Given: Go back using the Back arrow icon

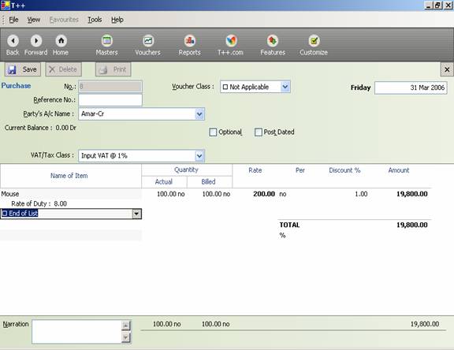Looking at the screenshot, I should click(13, 41).
